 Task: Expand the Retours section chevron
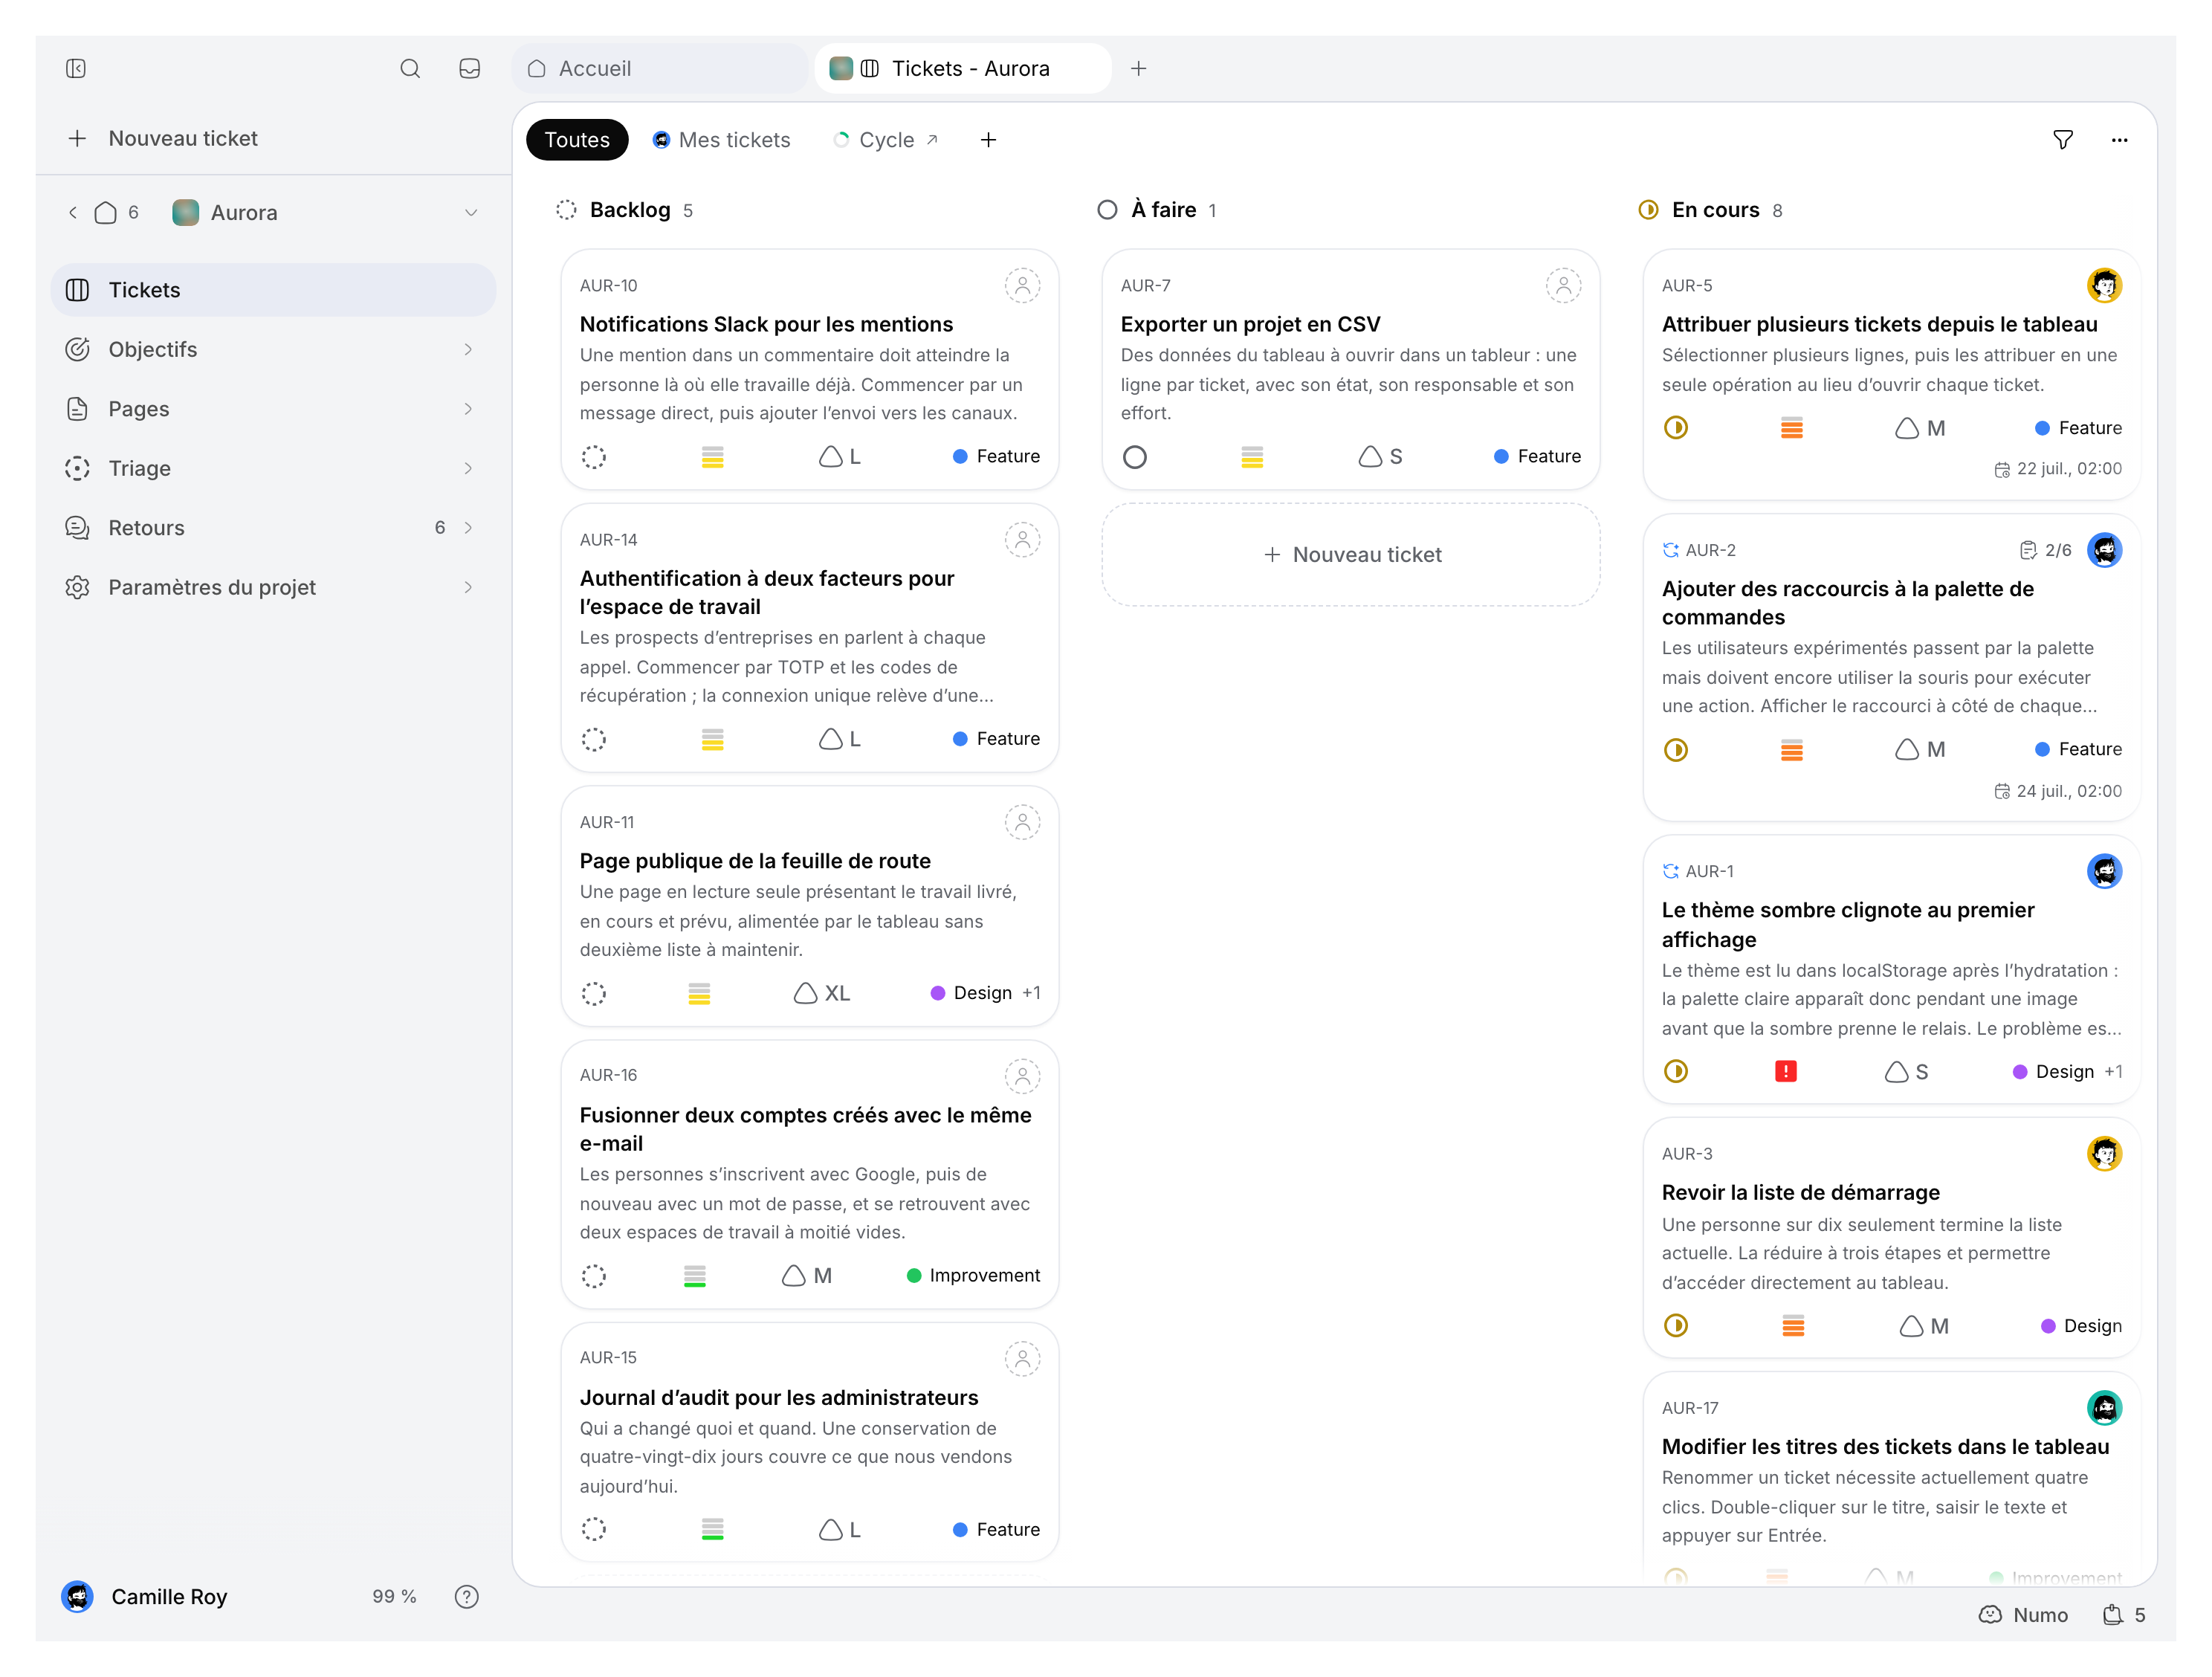pyautogui.click(x=468, y=527)
